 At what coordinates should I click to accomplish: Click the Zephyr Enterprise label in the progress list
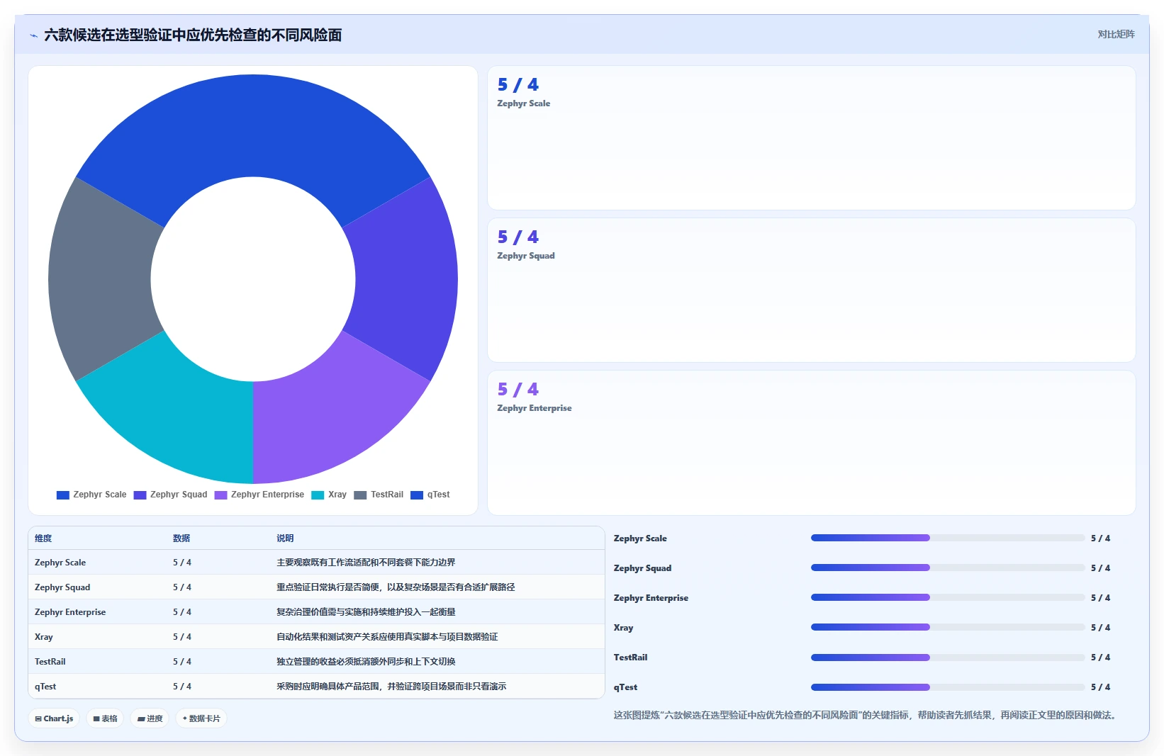[651, 598]
